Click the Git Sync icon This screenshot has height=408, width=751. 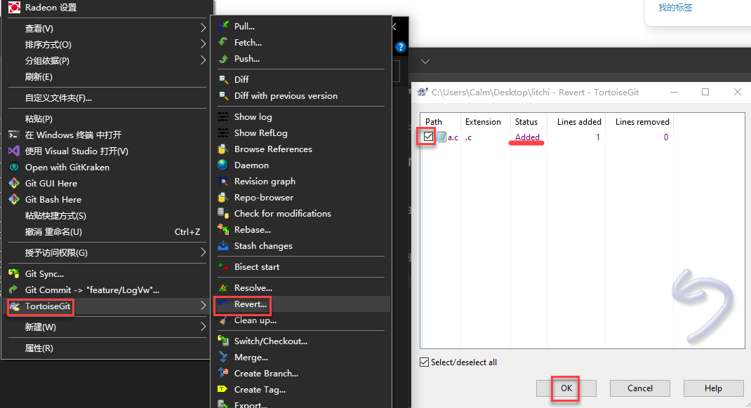pos(14,273)
